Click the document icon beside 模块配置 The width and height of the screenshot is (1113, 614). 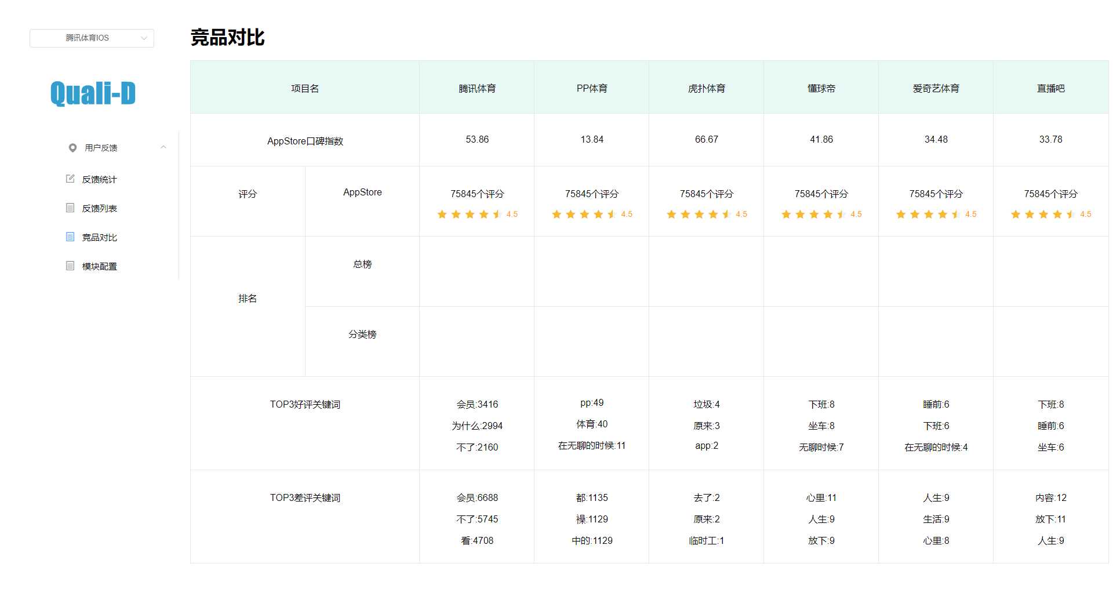point(70,266)
